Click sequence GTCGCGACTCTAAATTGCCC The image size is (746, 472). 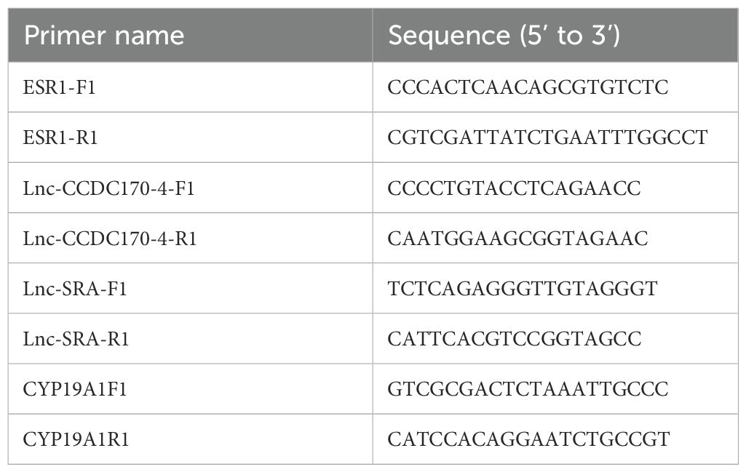pos(528,389)
